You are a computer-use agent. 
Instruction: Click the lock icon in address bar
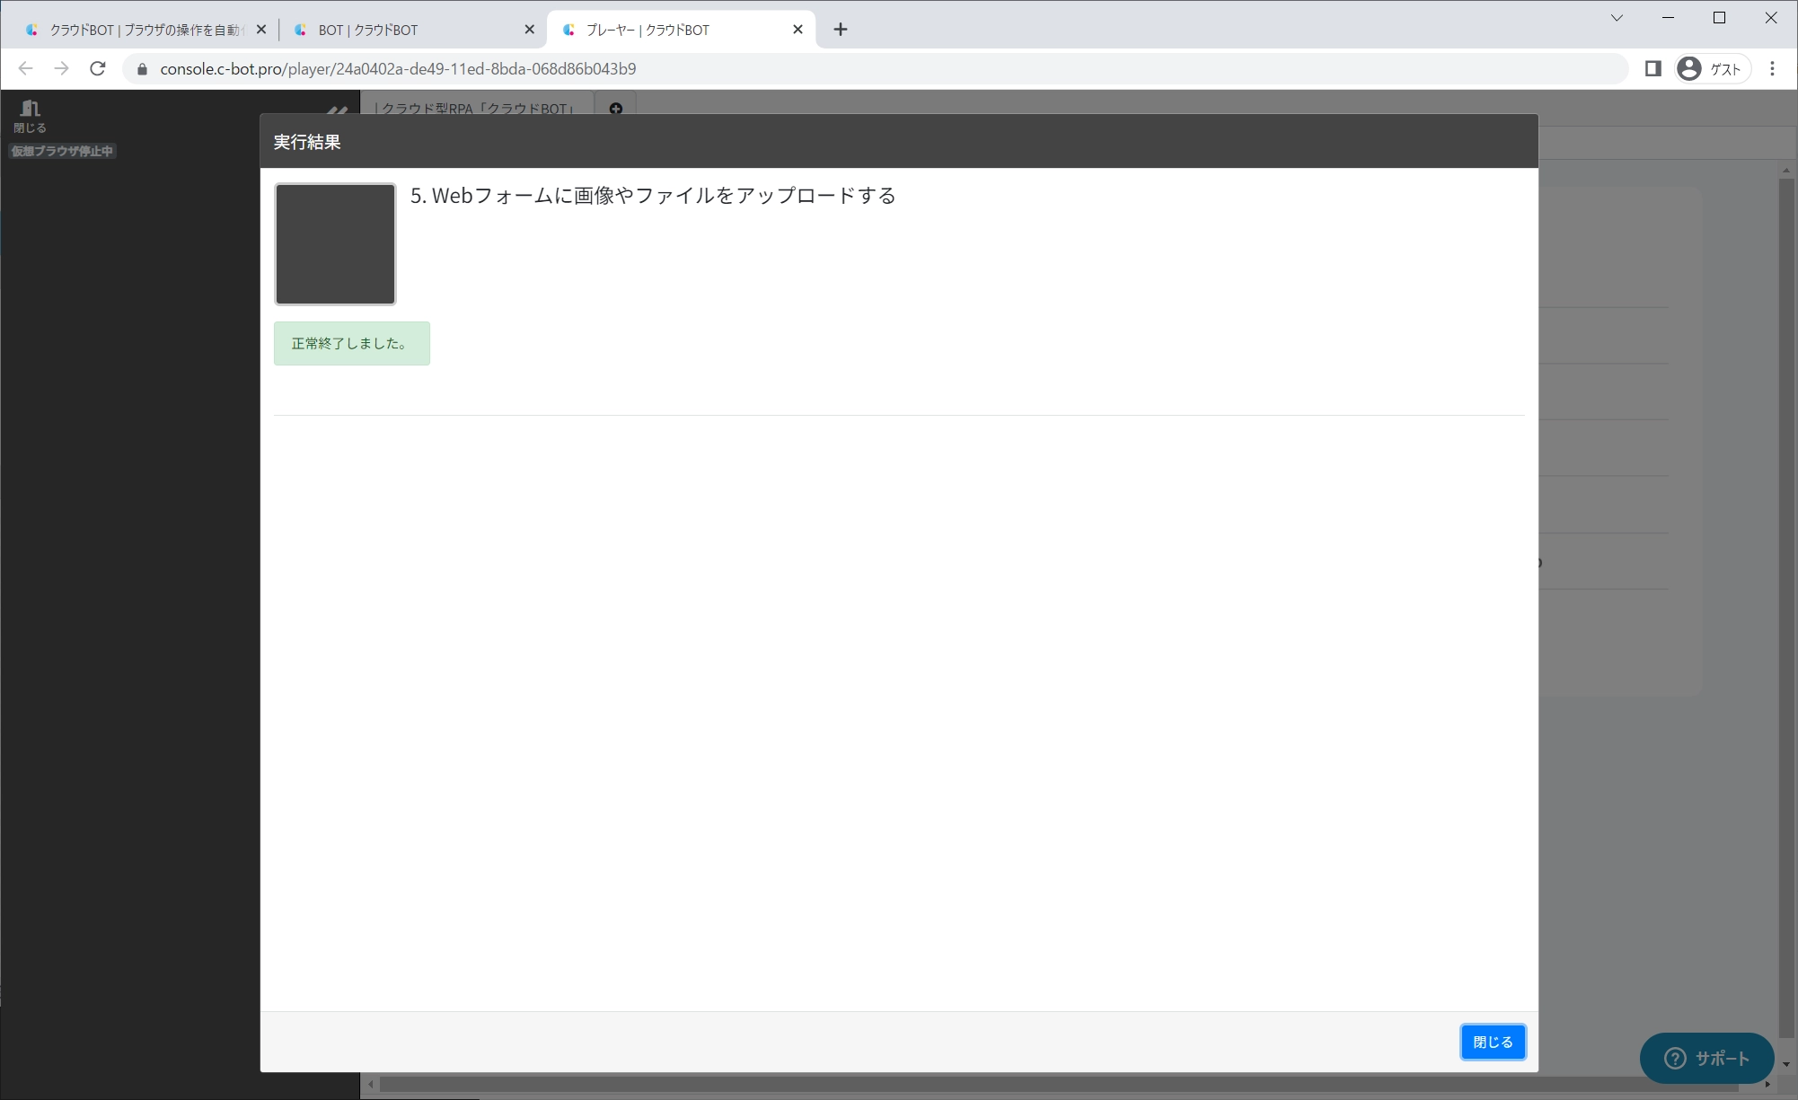click(x=142, y=69)
